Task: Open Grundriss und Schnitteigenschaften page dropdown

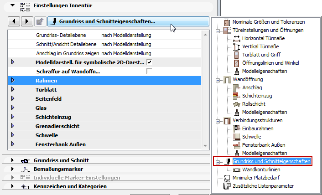Action: [x=128, y=21]
